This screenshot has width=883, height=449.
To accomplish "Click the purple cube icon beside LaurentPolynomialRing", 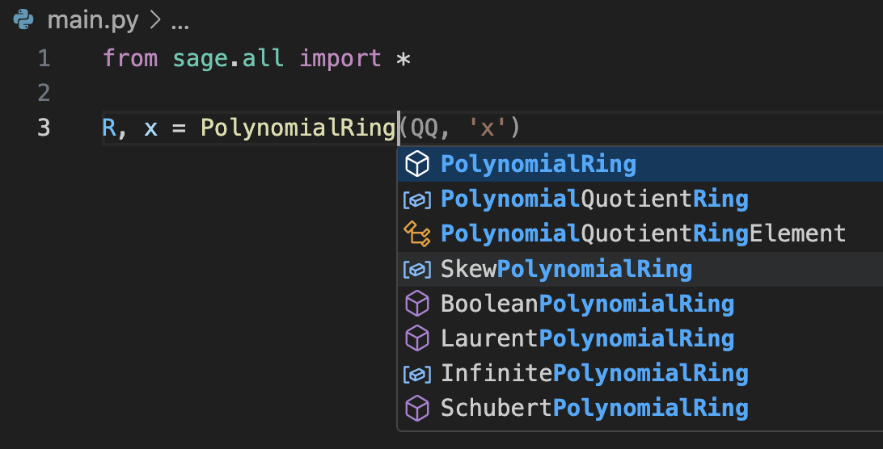I will tap(417, 338).
